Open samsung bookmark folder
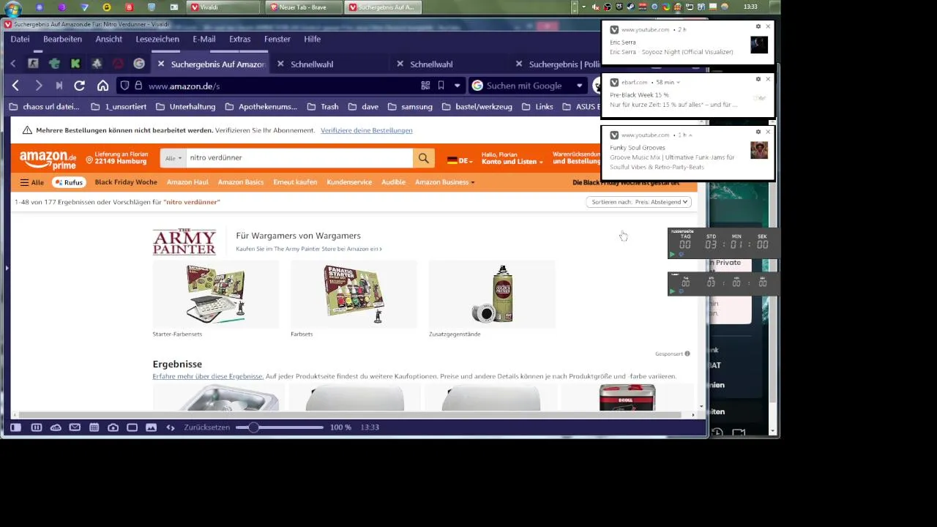937x527 pixels. [x=410, y=107]
